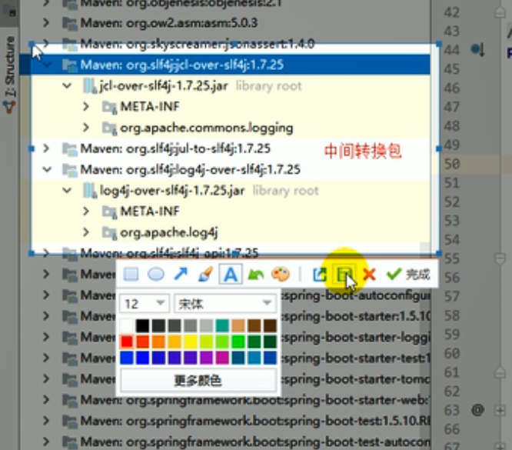Select log4j-over-slf4j-1.7.25.jar library root
Viewport: 512px width, 450px height.
[x=201, y=191]
